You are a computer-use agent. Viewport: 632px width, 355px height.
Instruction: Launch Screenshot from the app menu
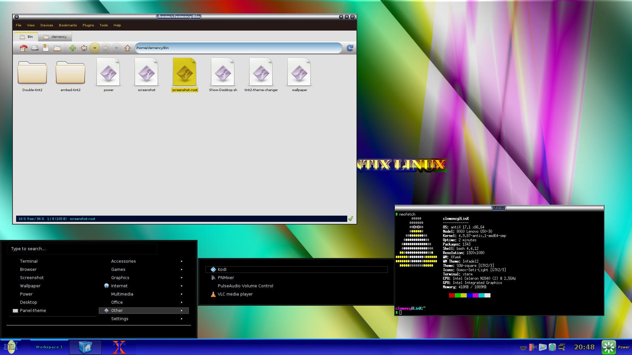[32, 278]
